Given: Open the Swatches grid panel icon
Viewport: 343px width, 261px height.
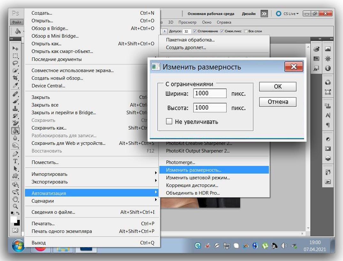Looking at the screenshot, I should pos(316,59).
